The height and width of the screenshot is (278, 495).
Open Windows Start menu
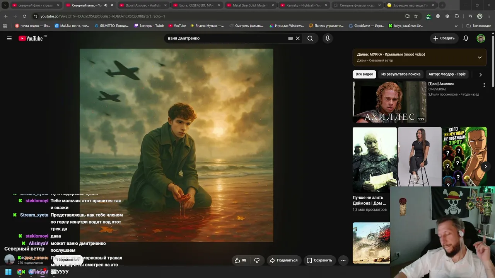(8, 272)
